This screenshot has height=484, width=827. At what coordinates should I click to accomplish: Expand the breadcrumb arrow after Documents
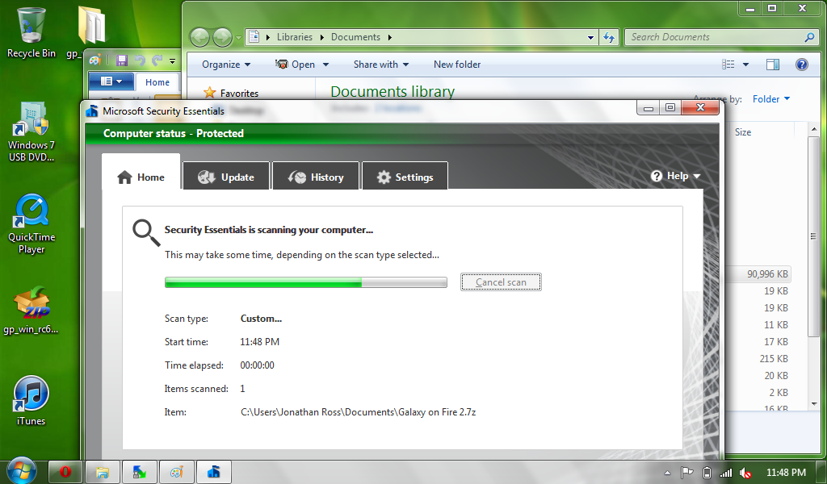point(390,37)
